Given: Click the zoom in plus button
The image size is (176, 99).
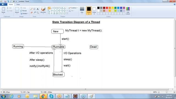Looking at the screenshot, I should click(174, 92).
